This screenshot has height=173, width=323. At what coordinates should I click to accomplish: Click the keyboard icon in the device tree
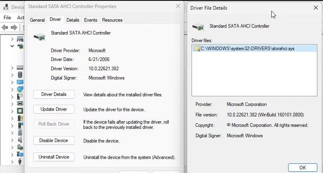click(20, 67)
